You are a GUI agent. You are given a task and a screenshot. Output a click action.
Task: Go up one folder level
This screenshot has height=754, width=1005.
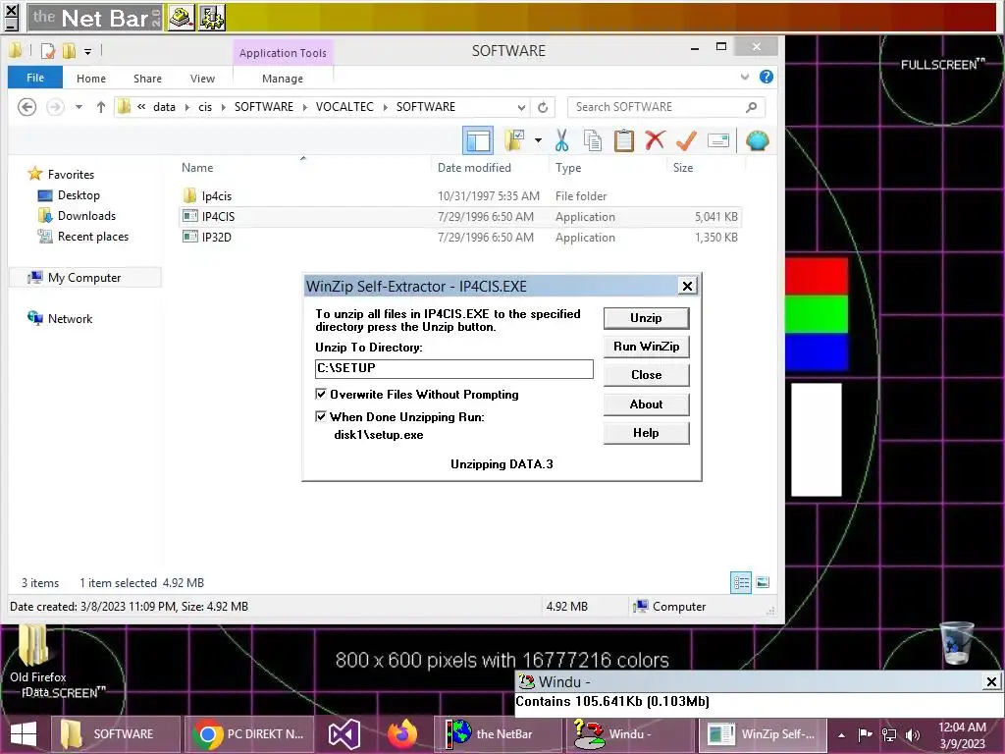(101, 107)
